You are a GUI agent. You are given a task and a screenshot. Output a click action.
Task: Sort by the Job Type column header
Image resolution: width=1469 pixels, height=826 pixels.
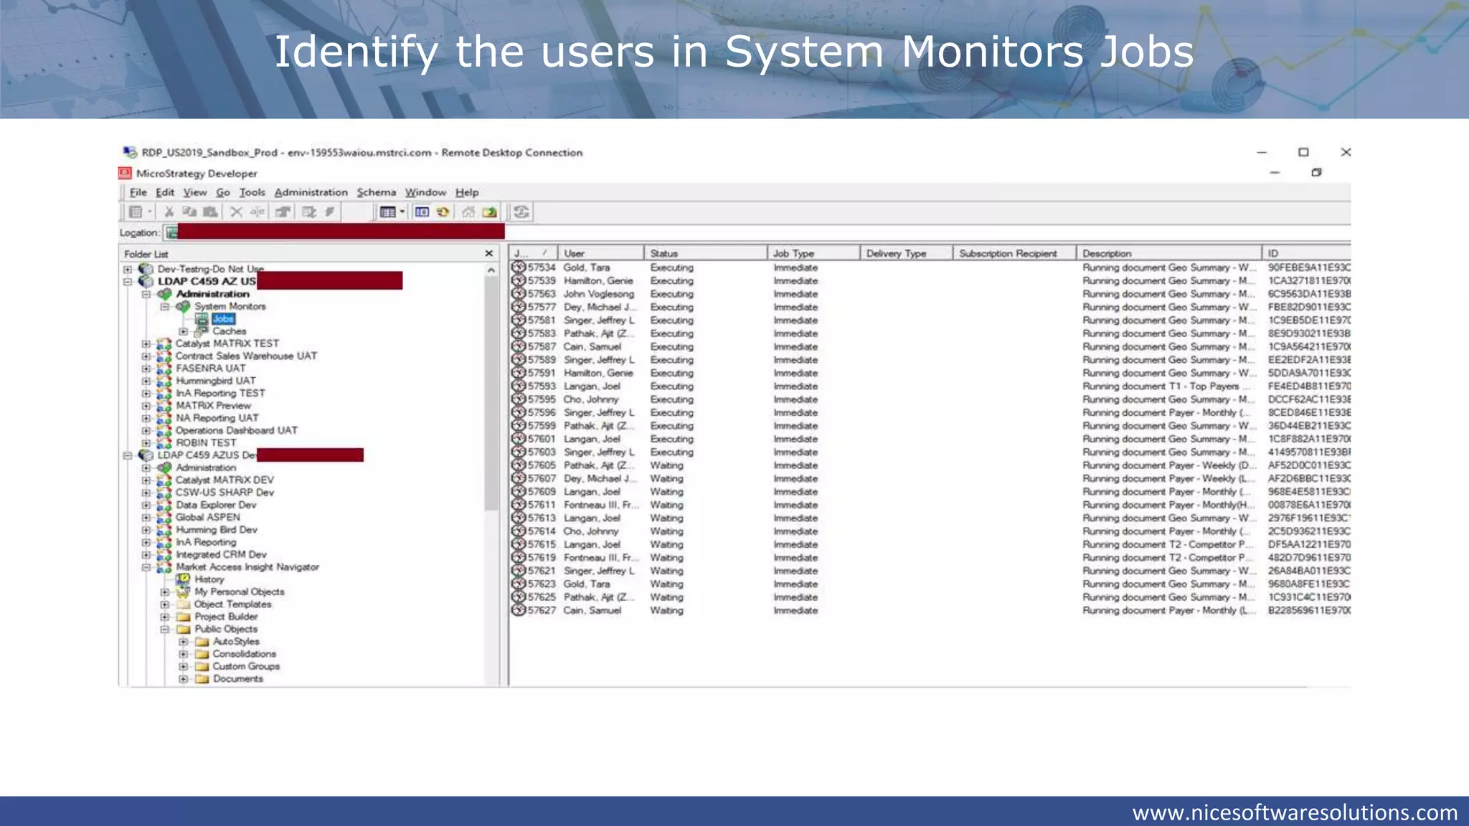[x=813, y=253]
